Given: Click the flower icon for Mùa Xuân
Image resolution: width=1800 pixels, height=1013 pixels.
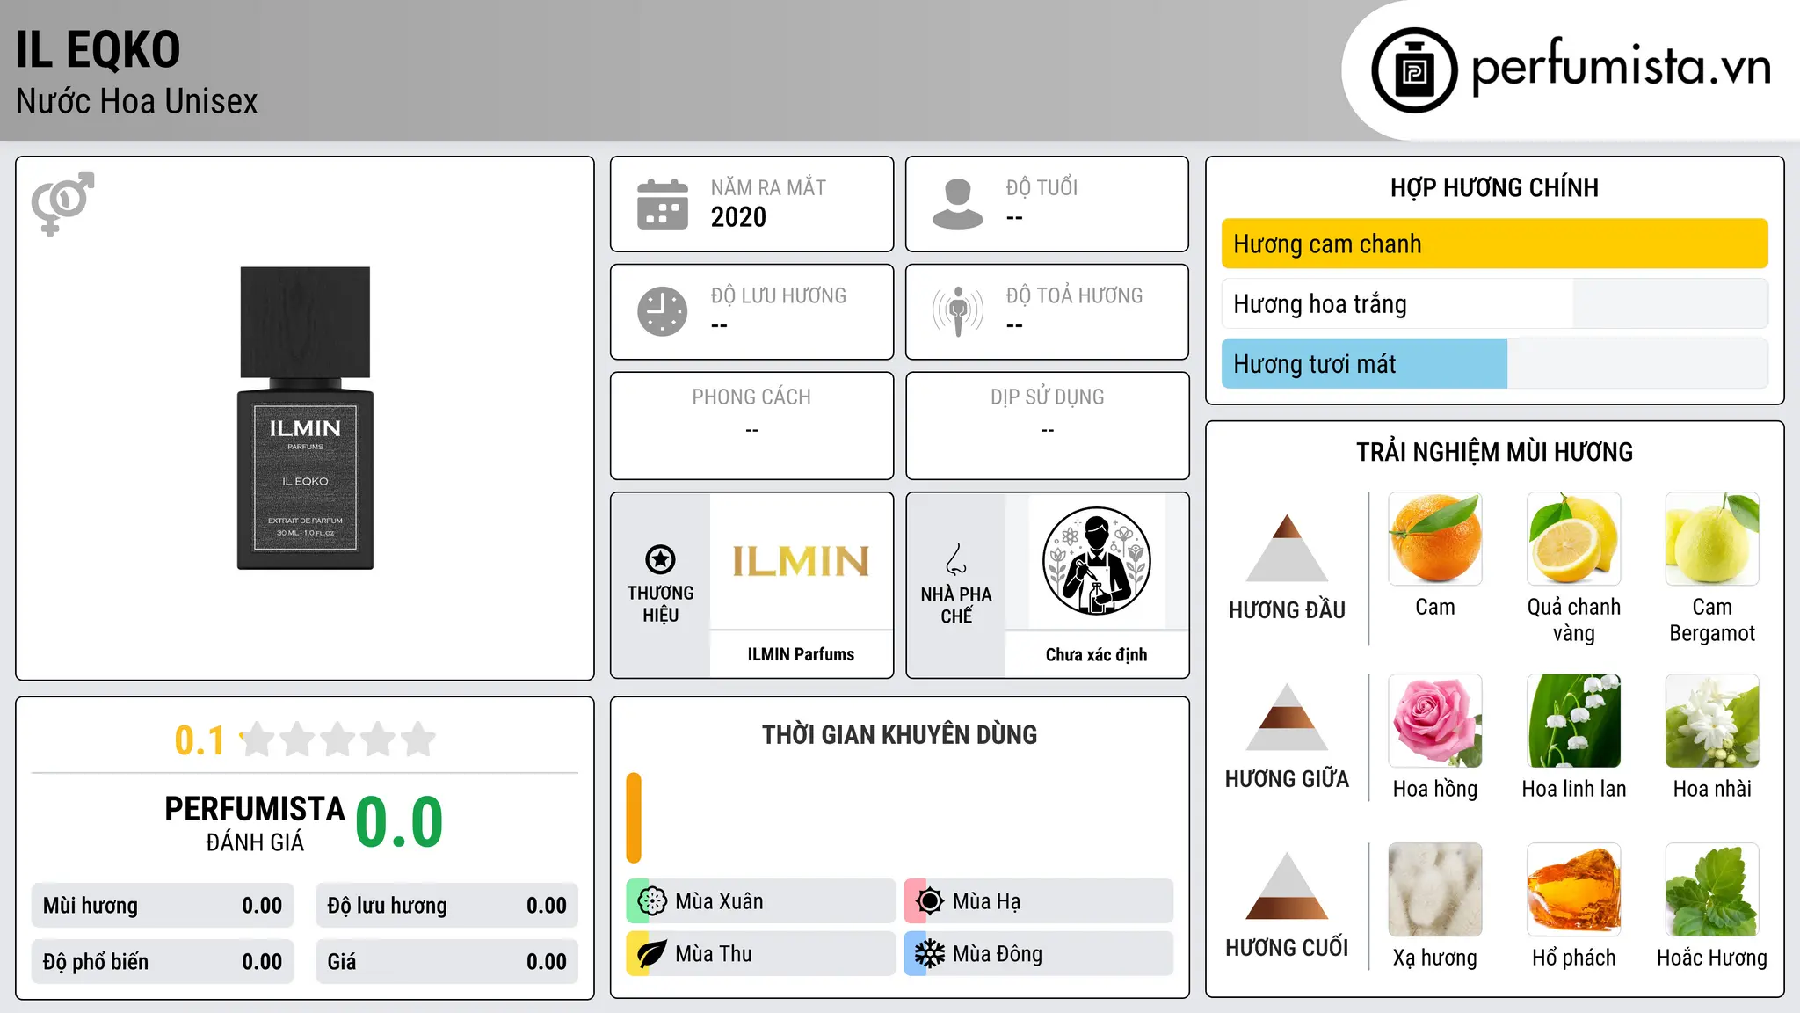Looking at the screenshot, I should point(652,901).
